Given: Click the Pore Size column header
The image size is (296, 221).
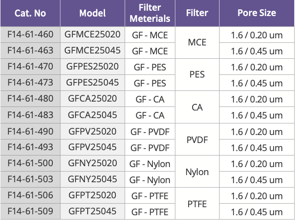Looking at the screenshot, I should point(257,13).
